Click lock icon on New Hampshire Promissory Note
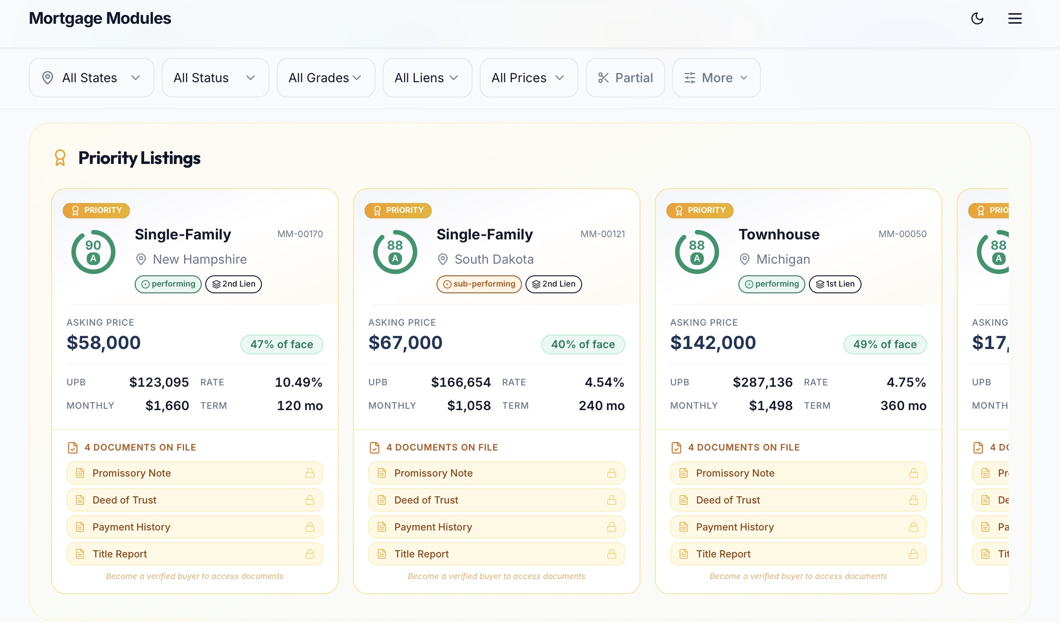 [310, 473]
